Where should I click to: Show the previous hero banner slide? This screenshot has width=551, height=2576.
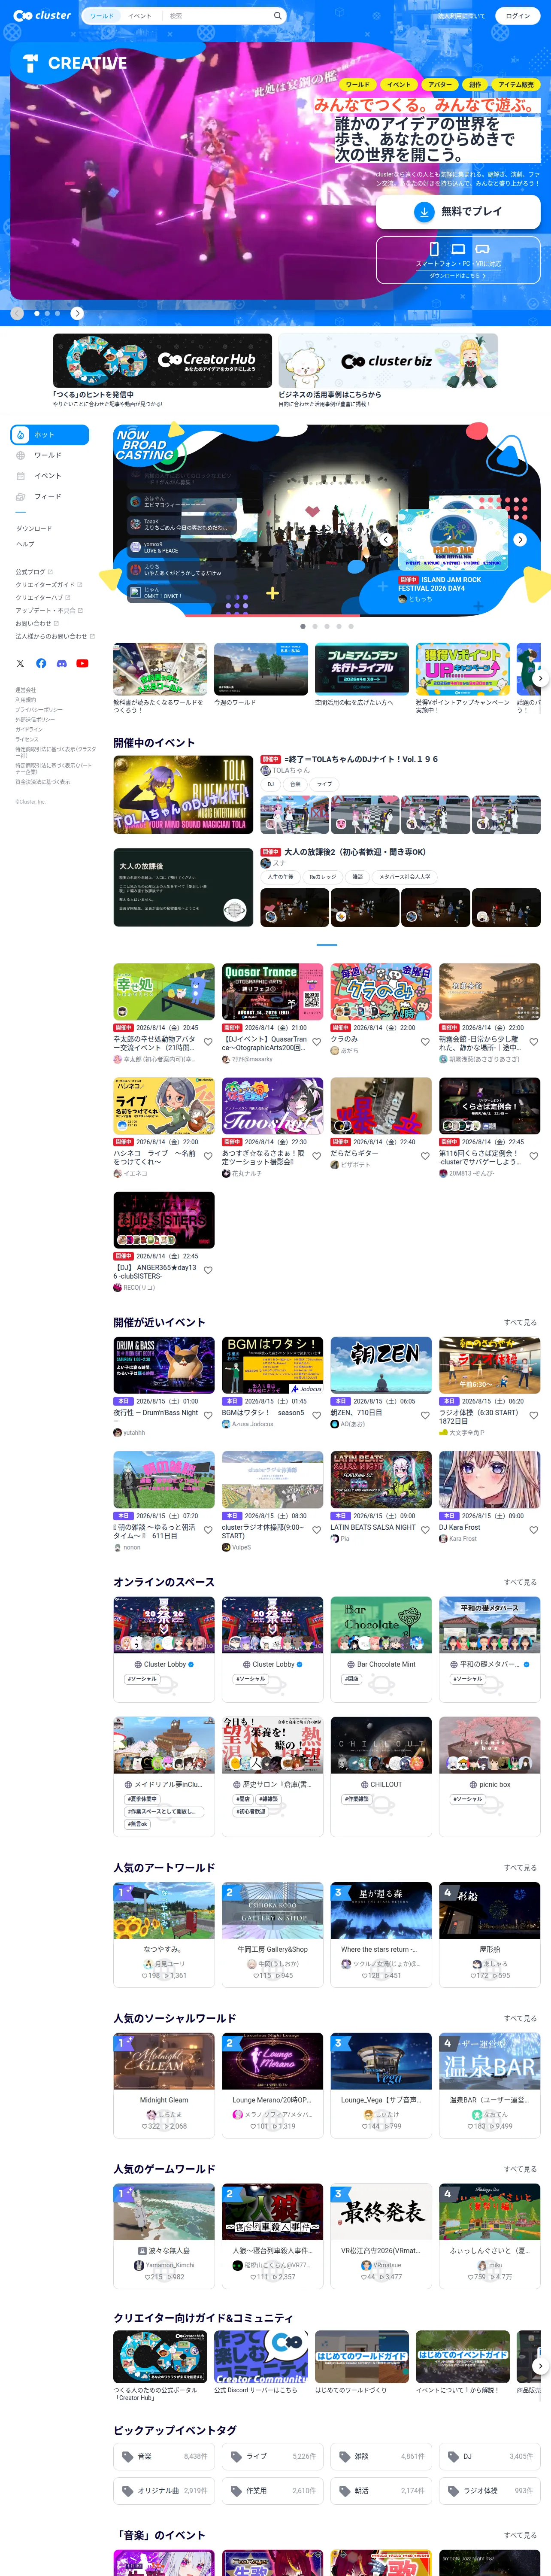[x=17, y=313]
